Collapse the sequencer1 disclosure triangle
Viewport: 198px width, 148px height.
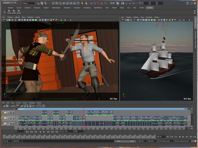pyautogui.click(x=16, y=109)
